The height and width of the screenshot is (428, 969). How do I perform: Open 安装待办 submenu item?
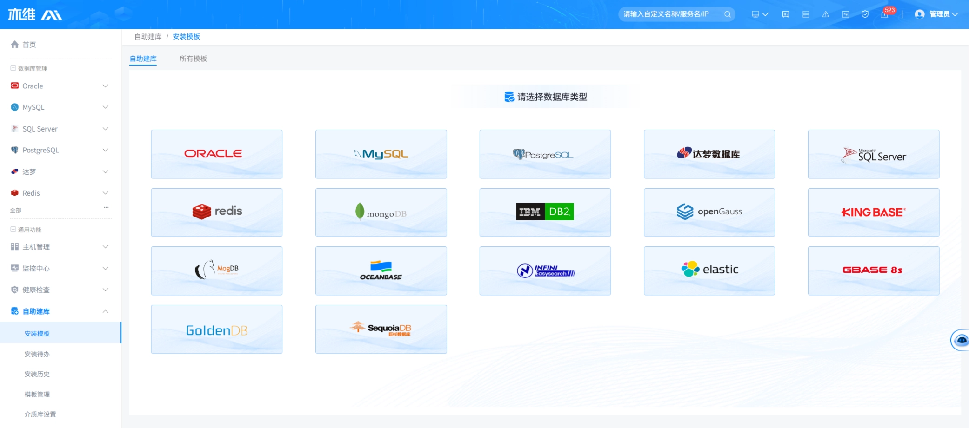pos(37,354)
